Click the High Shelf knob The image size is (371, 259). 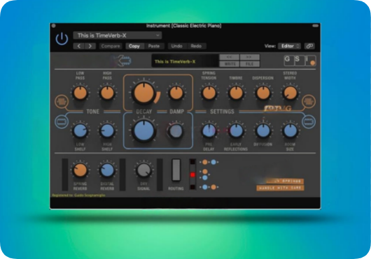point(107,131)
